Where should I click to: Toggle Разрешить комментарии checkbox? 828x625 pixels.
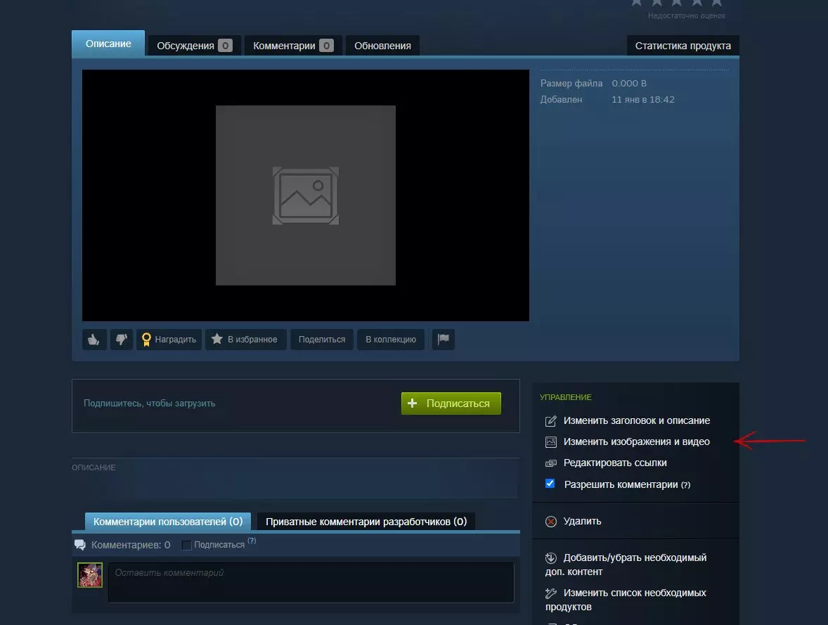[x=550, y=484]
